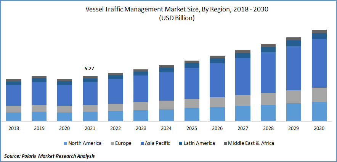Click the 2021 axis label

(x=90, y=128)
